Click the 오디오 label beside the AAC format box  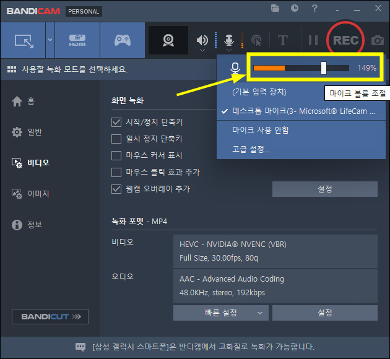pyautogui.click(x=123, y=277)
